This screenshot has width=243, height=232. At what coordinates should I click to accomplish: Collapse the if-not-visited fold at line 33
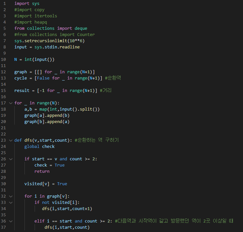coord(11,203)
